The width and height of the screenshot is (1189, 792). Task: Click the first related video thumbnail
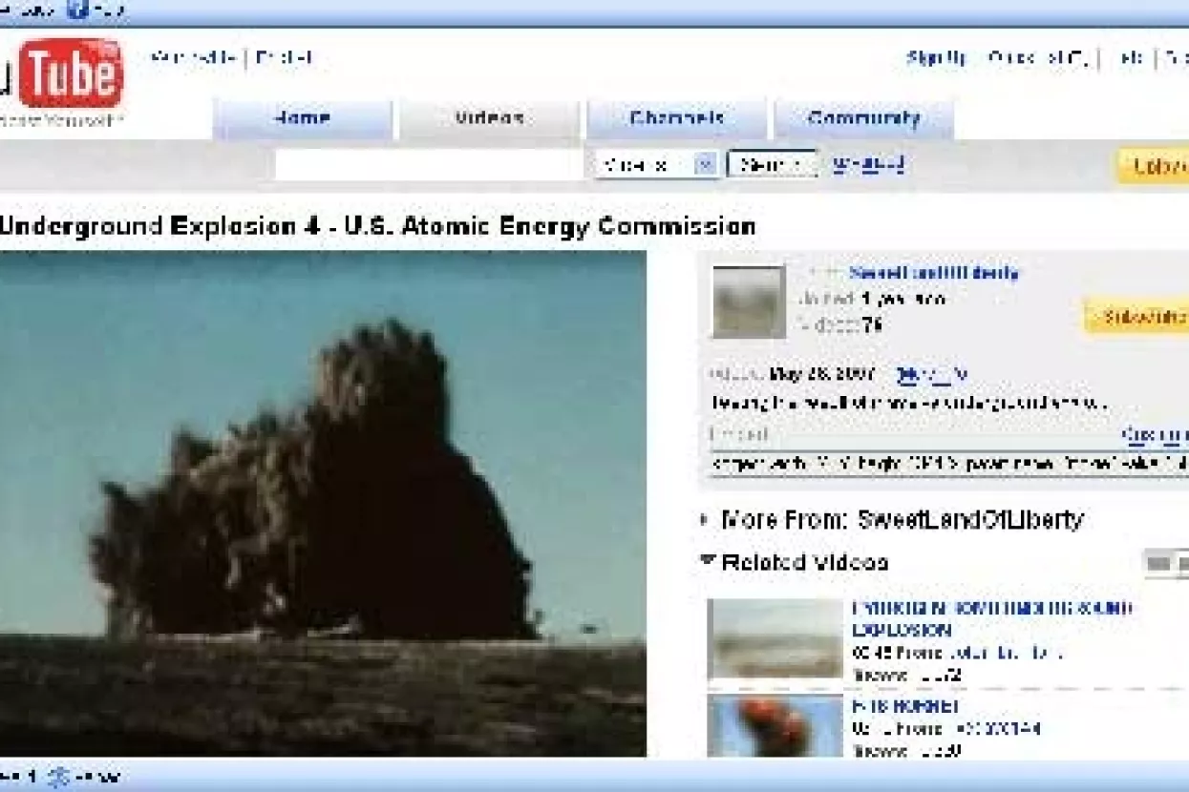click(x=775, y=639)
